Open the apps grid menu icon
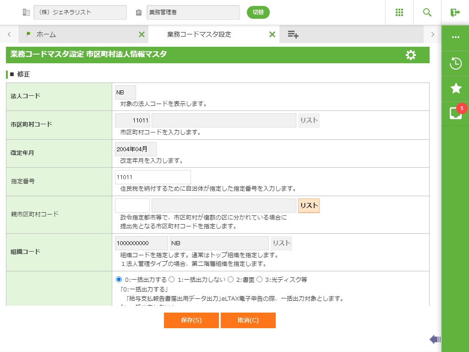The image size is (469, 352). [x=399, y=12]
